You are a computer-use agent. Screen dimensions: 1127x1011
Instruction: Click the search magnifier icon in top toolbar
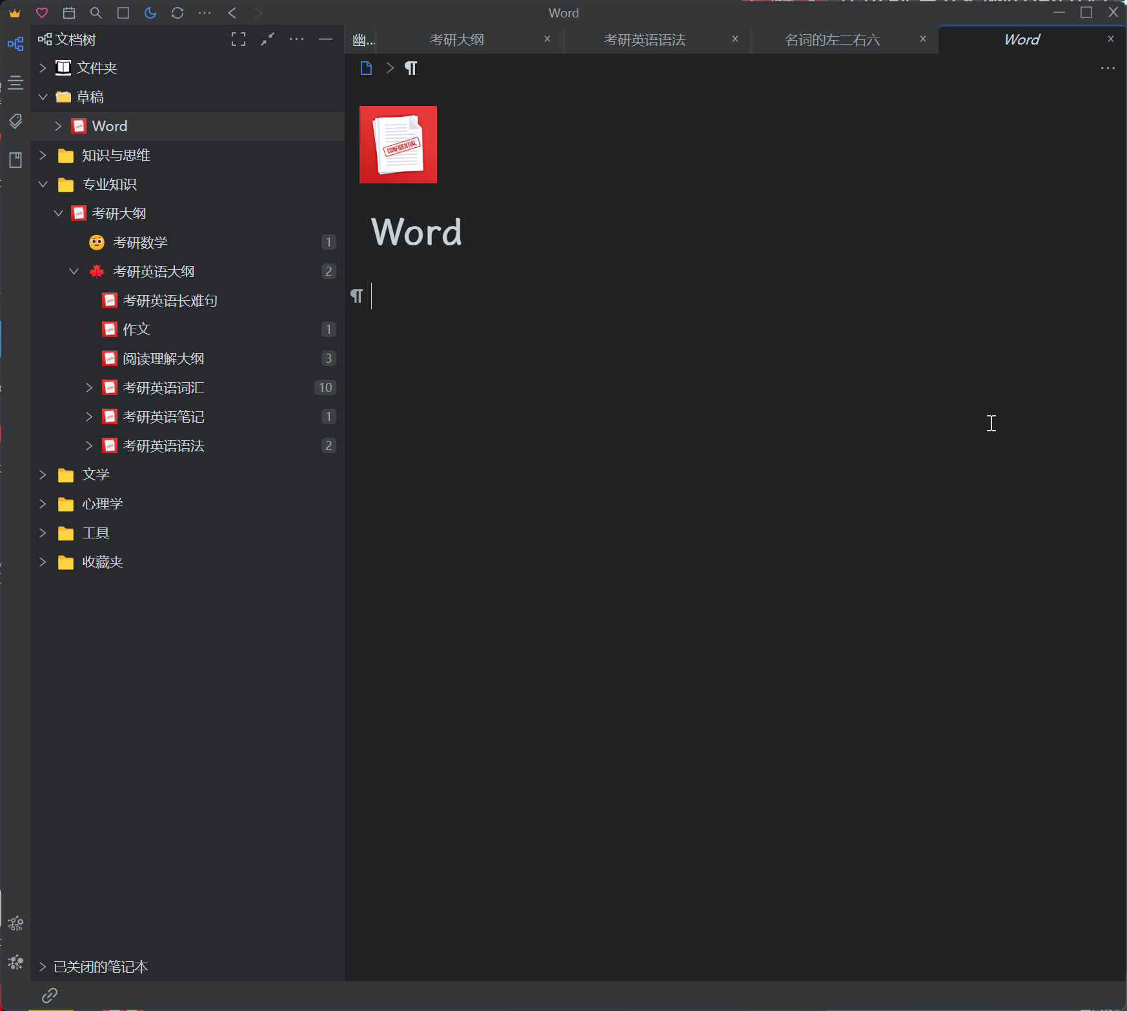96,13
